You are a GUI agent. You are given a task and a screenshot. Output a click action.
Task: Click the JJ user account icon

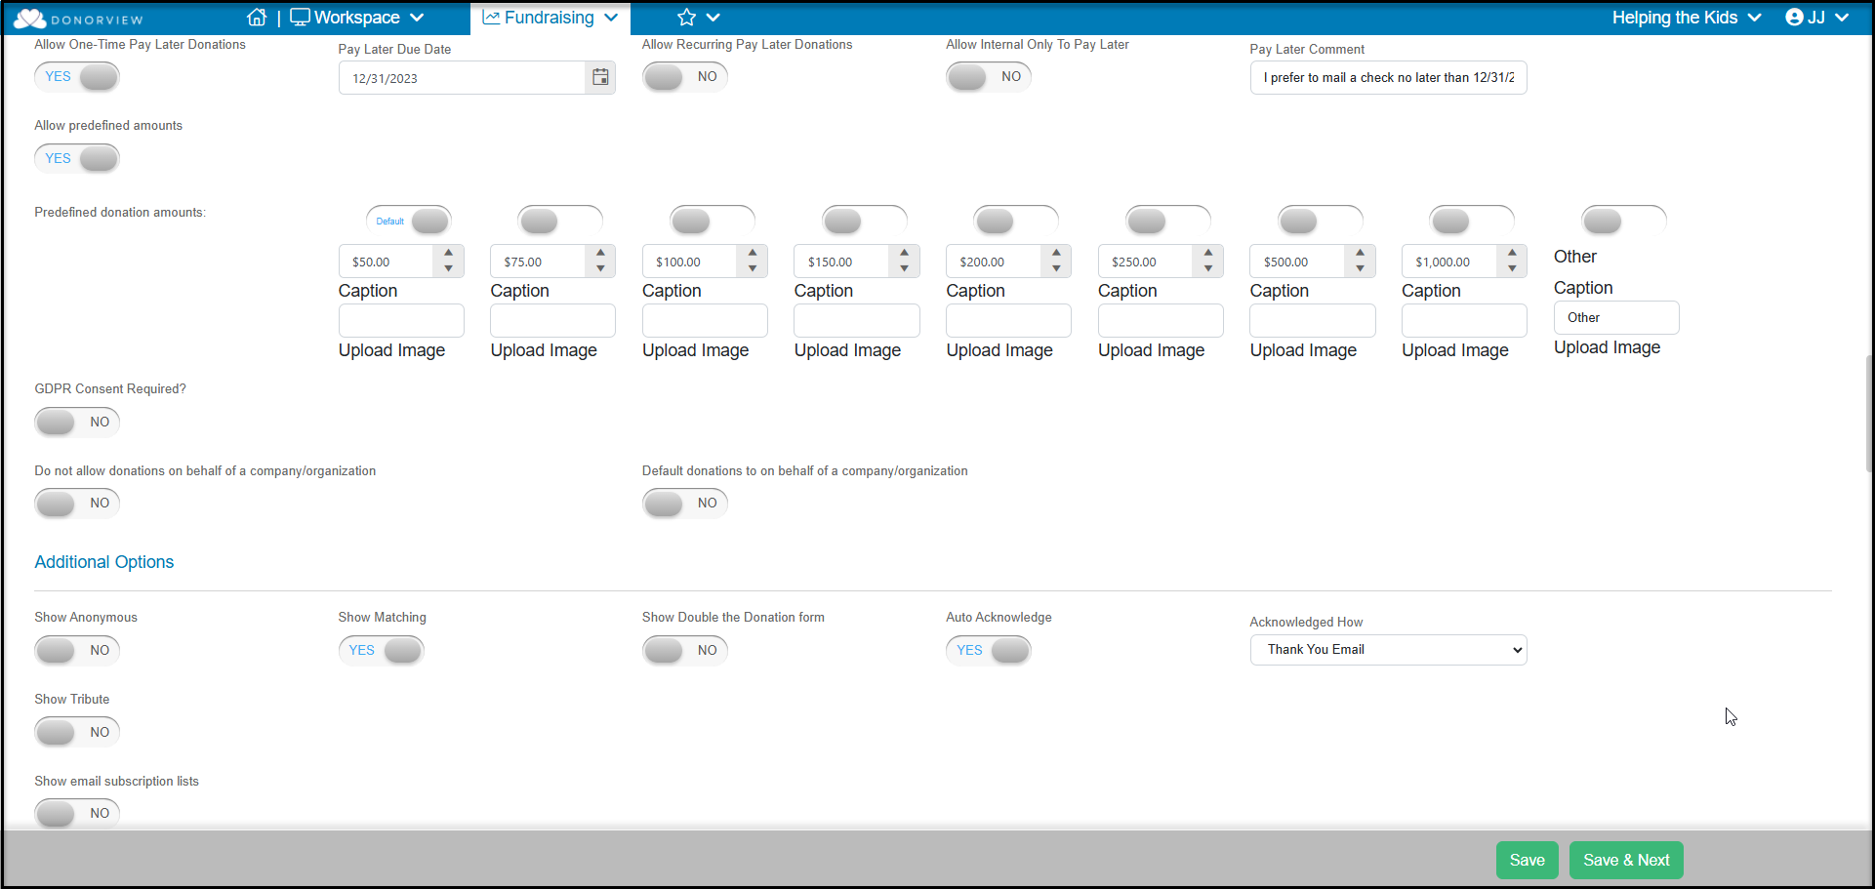(1794, 18)
